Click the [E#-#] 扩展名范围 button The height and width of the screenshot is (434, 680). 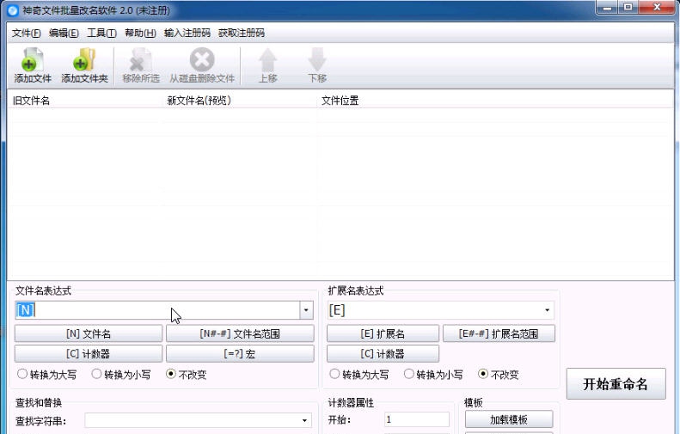tap(499, 333)
